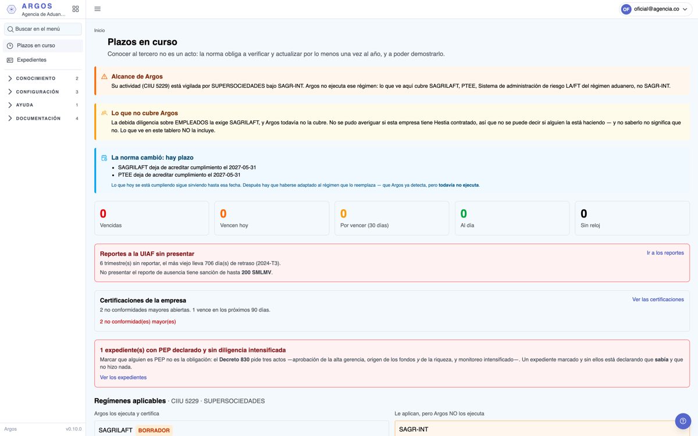Click the people icon on Lo que no cubre Argos

[104, 113]
